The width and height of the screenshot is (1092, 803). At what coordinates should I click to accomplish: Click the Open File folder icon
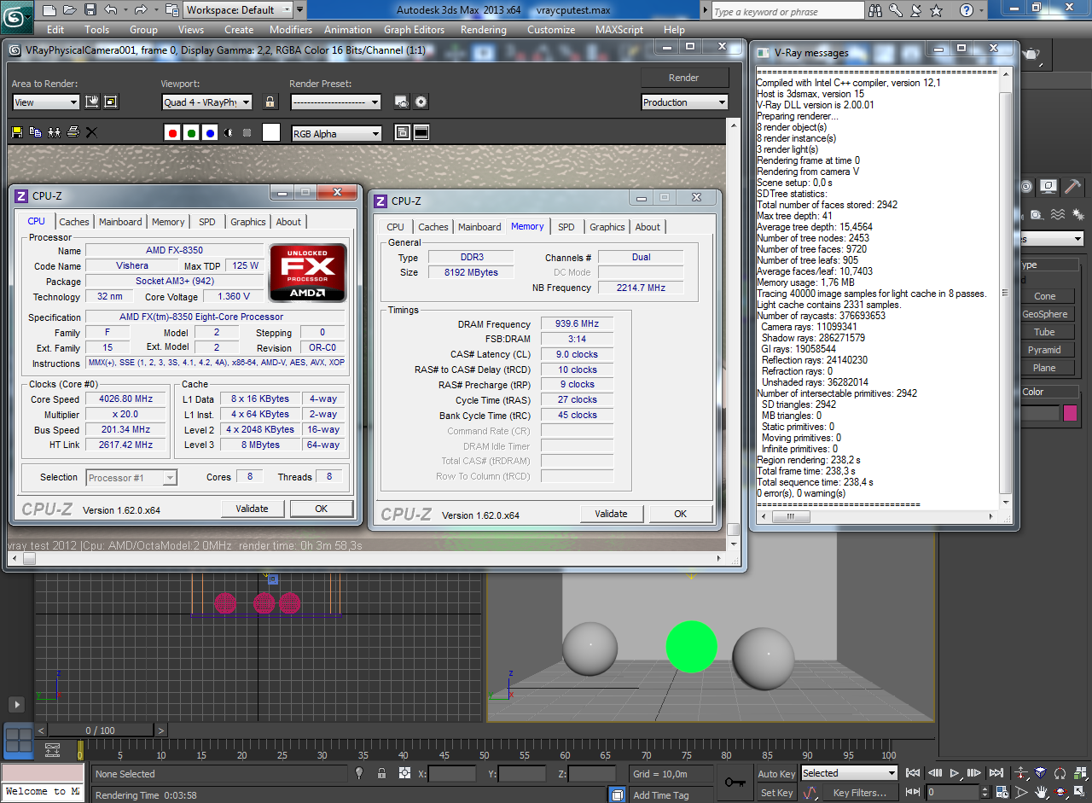tap(70, 10)
